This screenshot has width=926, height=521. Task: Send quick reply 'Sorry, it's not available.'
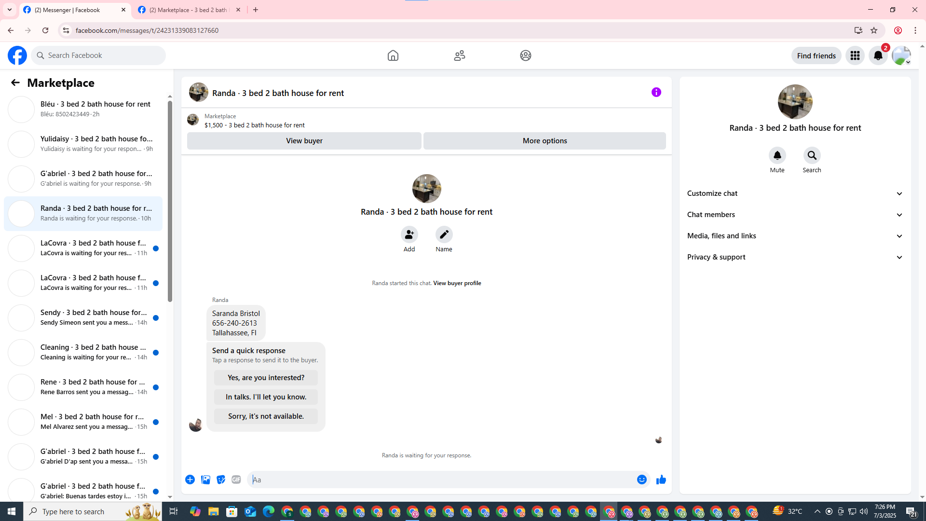(x=266, y=416)
